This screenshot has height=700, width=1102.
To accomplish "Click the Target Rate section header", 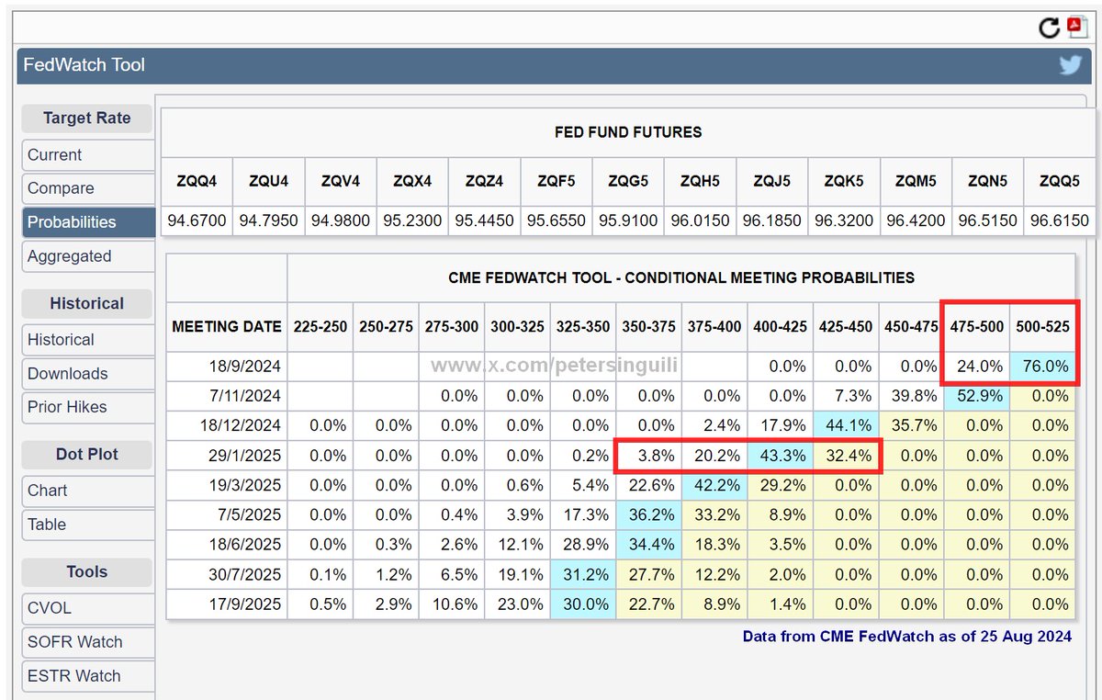I will [x=87, y=119].
